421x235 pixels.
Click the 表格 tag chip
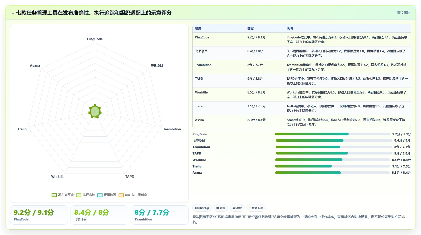click(221, 208)
